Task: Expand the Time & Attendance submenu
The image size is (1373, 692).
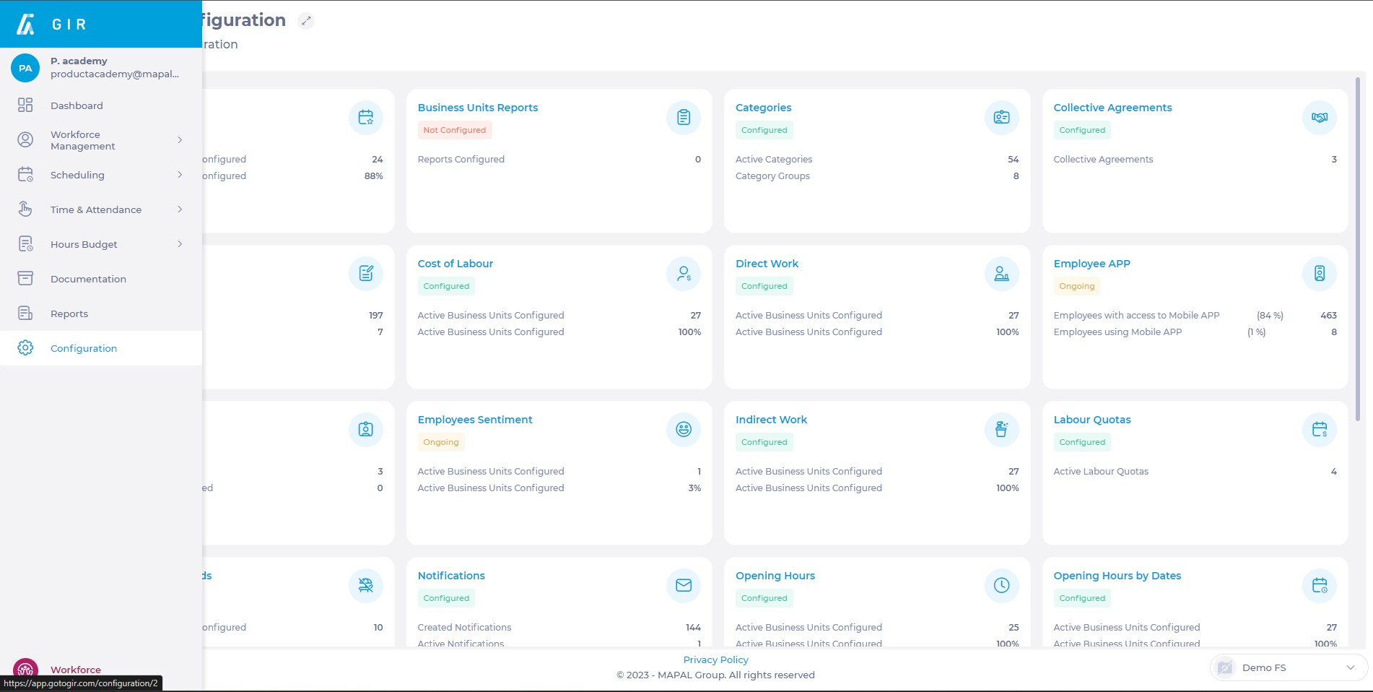Action: tap(180, 209)
